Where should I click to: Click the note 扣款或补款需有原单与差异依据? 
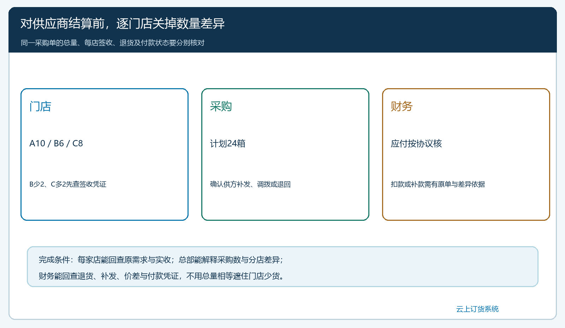pos(438,184)
